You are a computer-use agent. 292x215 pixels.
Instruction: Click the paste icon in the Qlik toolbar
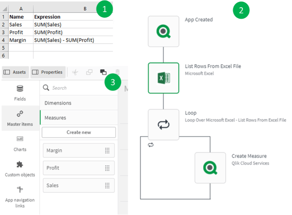point(103,72)
